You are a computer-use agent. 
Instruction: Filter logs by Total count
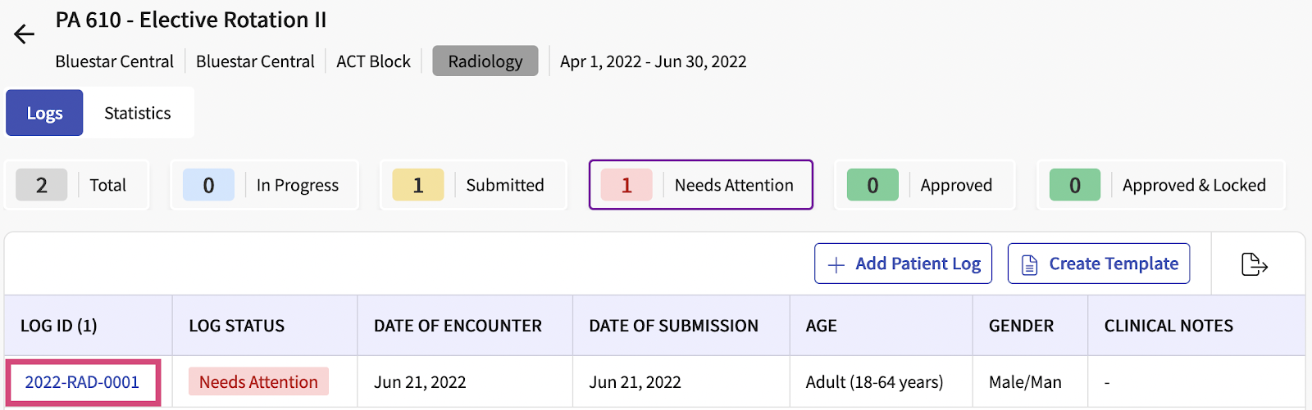(x=77, y=185)
